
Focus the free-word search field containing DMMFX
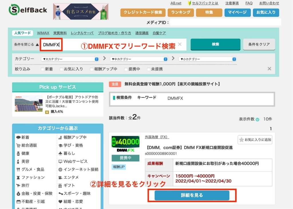(113, 44)
